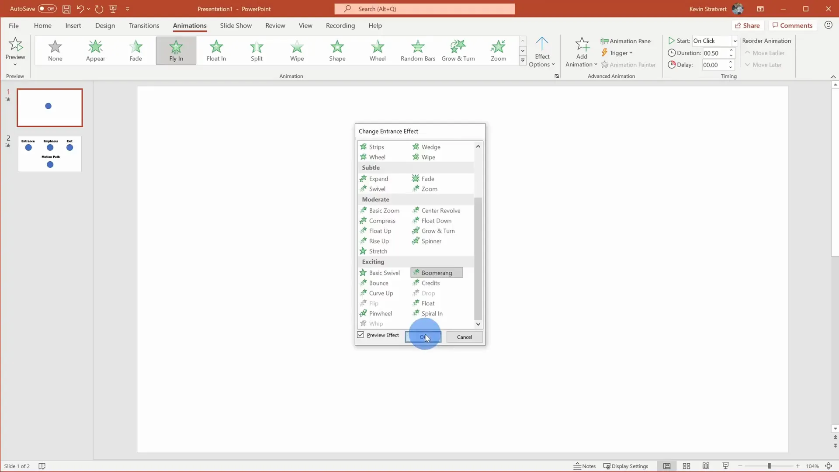839x472 pixels.
Task: Open Effect Options dropdown
Action: coord(542,52)
